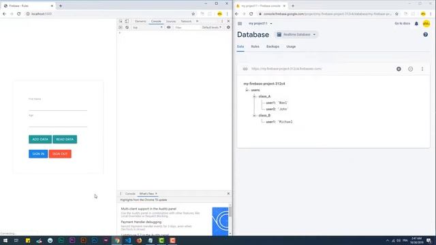436x245 pixels.
Task: Click the READ DATA button
Action: click(x=65, y=139)
